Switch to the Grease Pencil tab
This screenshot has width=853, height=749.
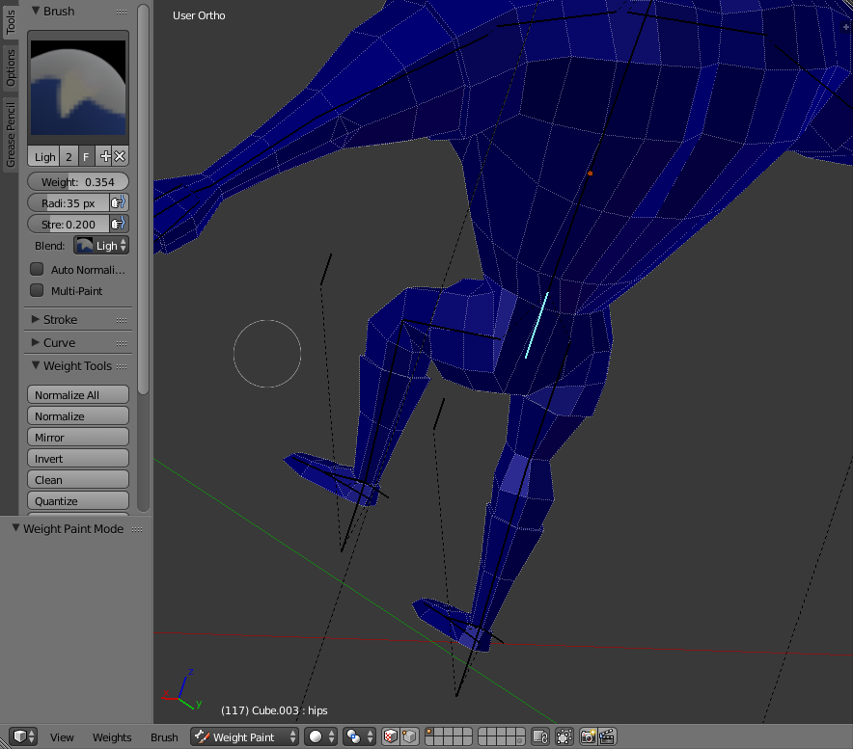(x=11, y=135)
